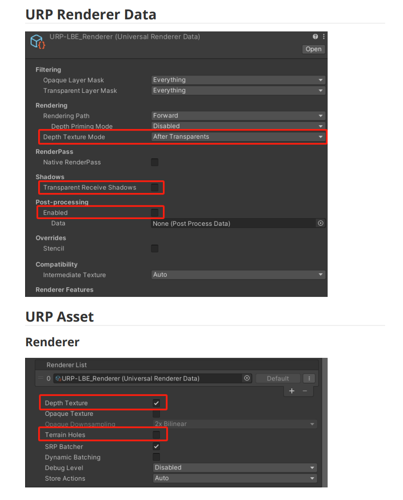The height and width of the screenshot is (500, 403).
Task: Click the Depth Priming Mode label
Action: tap(82, 126)
